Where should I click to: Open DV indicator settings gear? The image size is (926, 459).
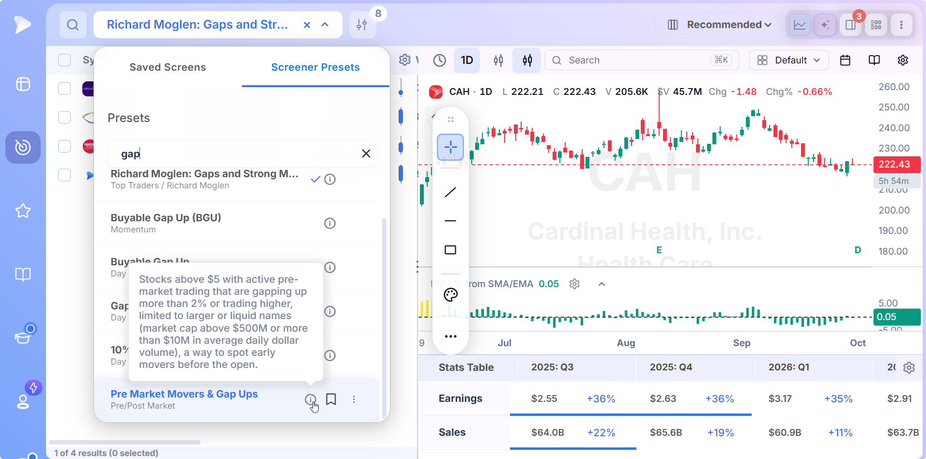574,284
